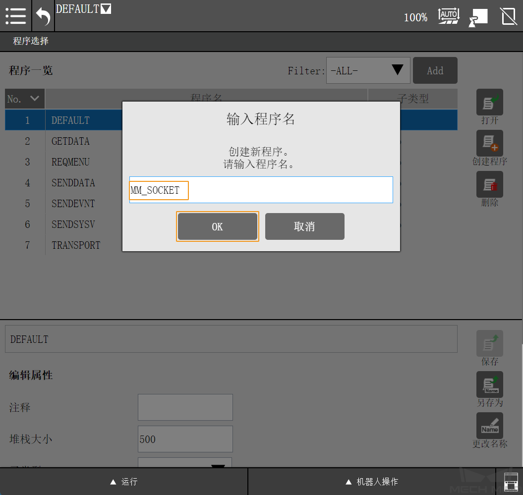Image resolution: width=523 pixels, height=495 pixels.
Task: Click the 子类型 column header
Action: point(412,99)
